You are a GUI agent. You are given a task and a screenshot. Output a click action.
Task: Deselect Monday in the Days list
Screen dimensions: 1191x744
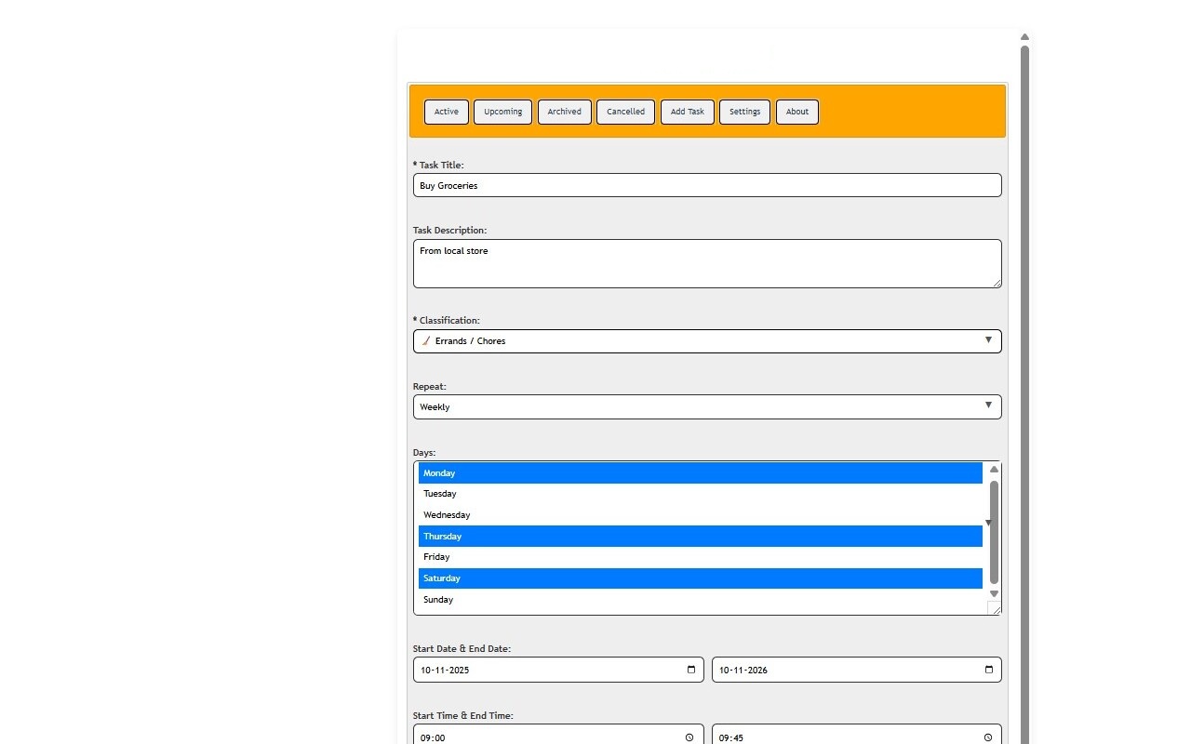pyautogui.click(x=700, y=473)
